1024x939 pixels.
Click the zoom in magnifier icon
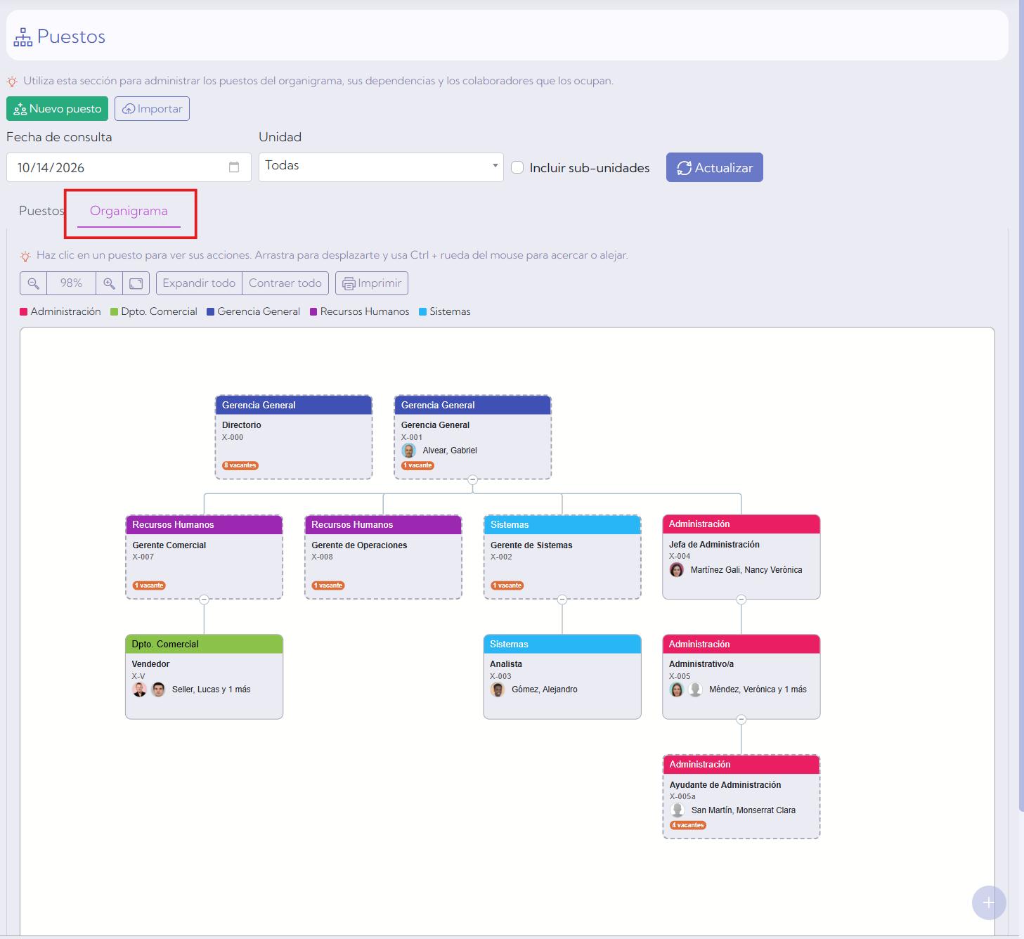click(x=109, y=283)
